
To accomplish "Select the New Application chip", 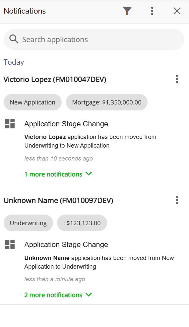I will (x=32, y=102).
